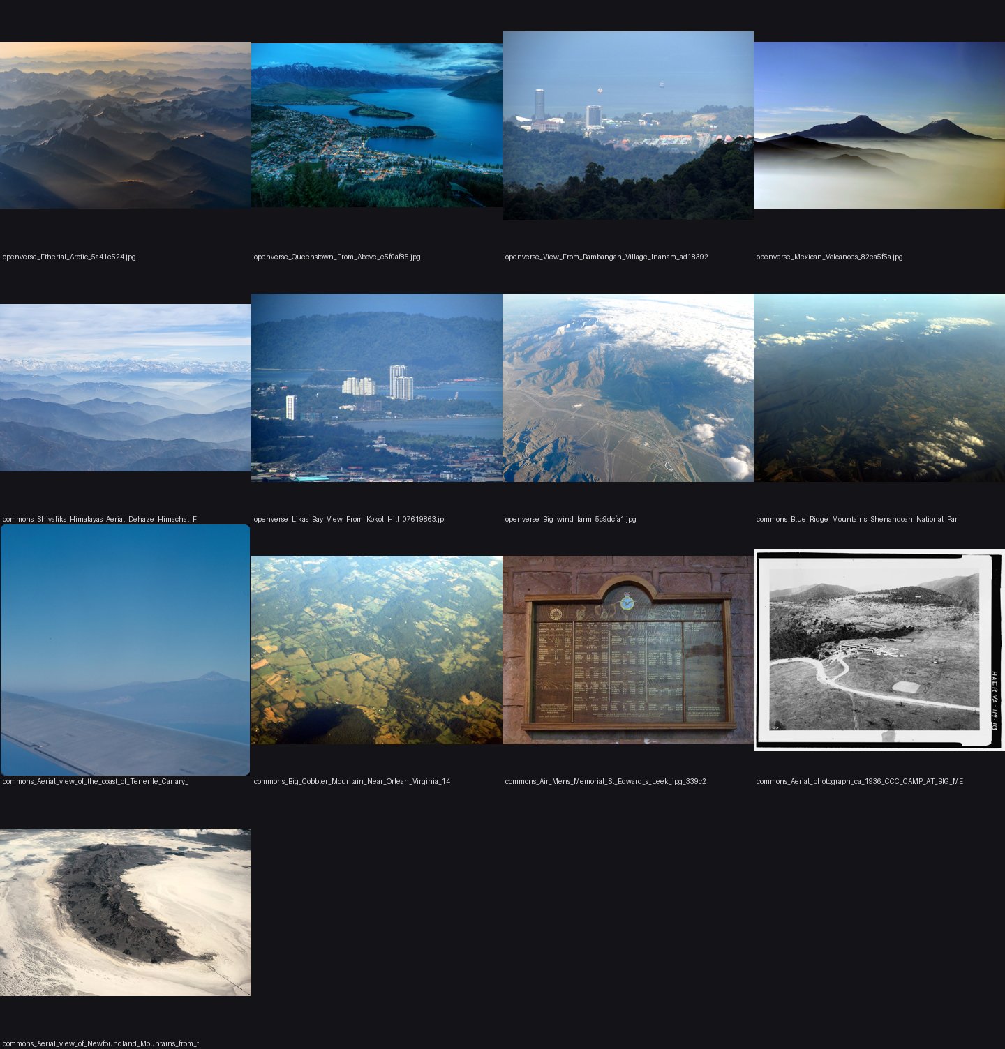Viewport: 1005px width, 1049px height.
Task: Click the label commons_Aerial_view_of_the_coast_of_Tenerife_Canary_
Action: pyautogui.click(x=95, y=781)
